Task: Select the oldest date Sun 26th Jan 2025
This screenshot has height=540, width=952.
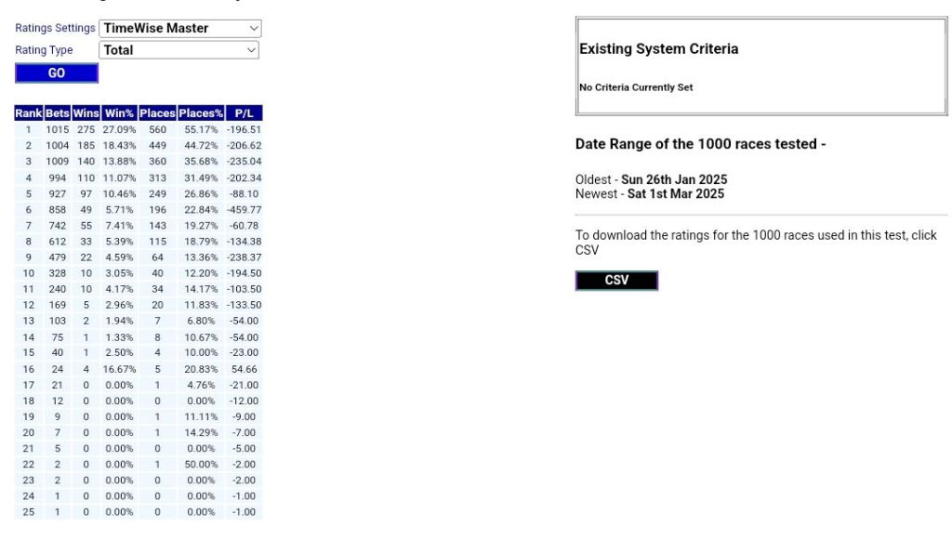Action: point(674,179)
